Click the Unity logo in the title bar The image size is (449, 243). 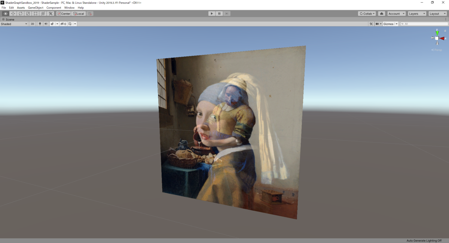2,2
